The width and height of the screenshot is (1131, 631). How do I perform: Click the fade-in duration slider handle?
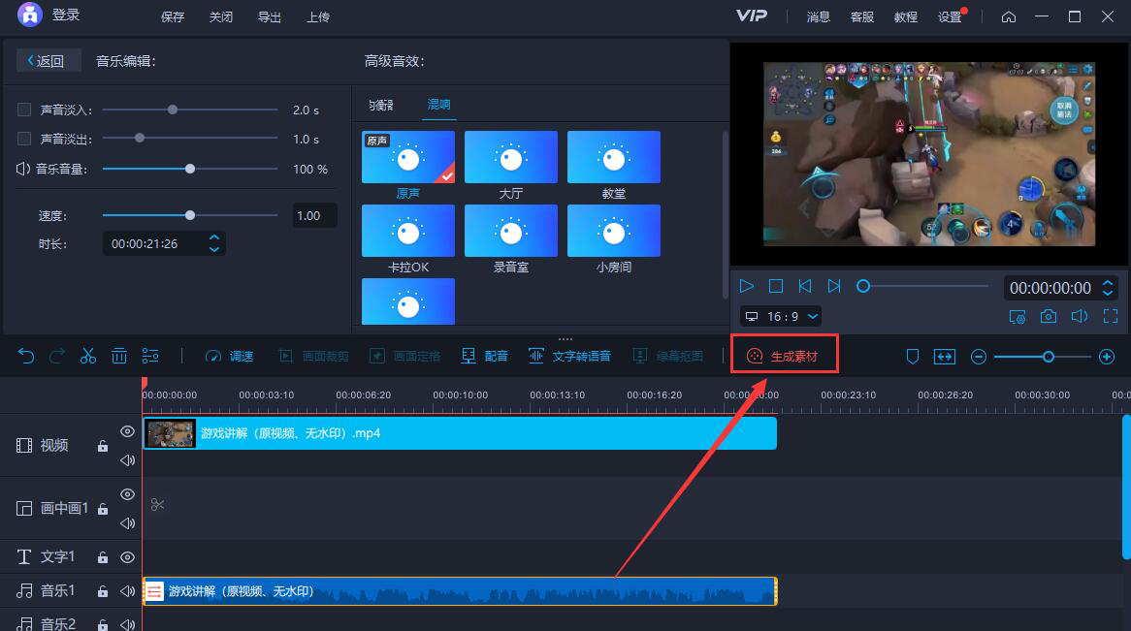[173, 110]
